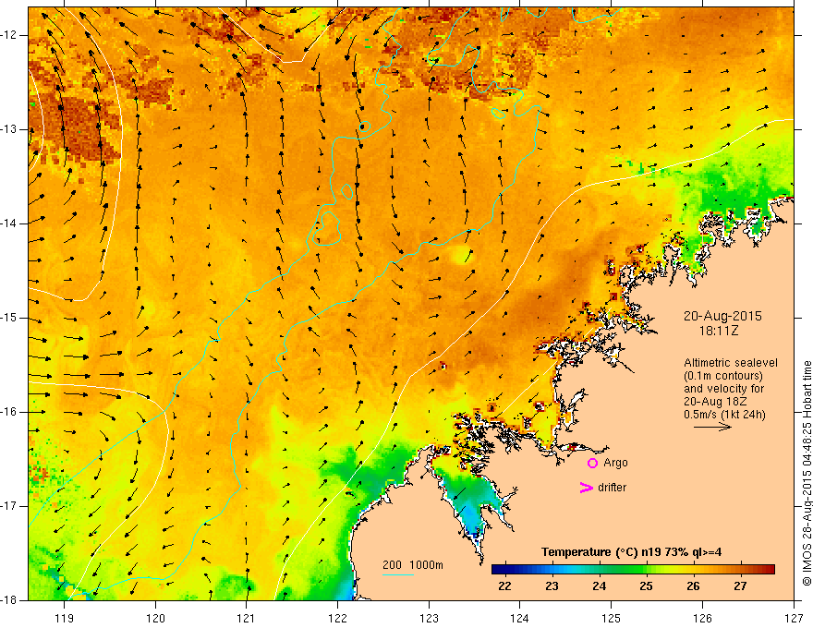
Task: Click the latitude axis label -16
Action: coord(9,412)
